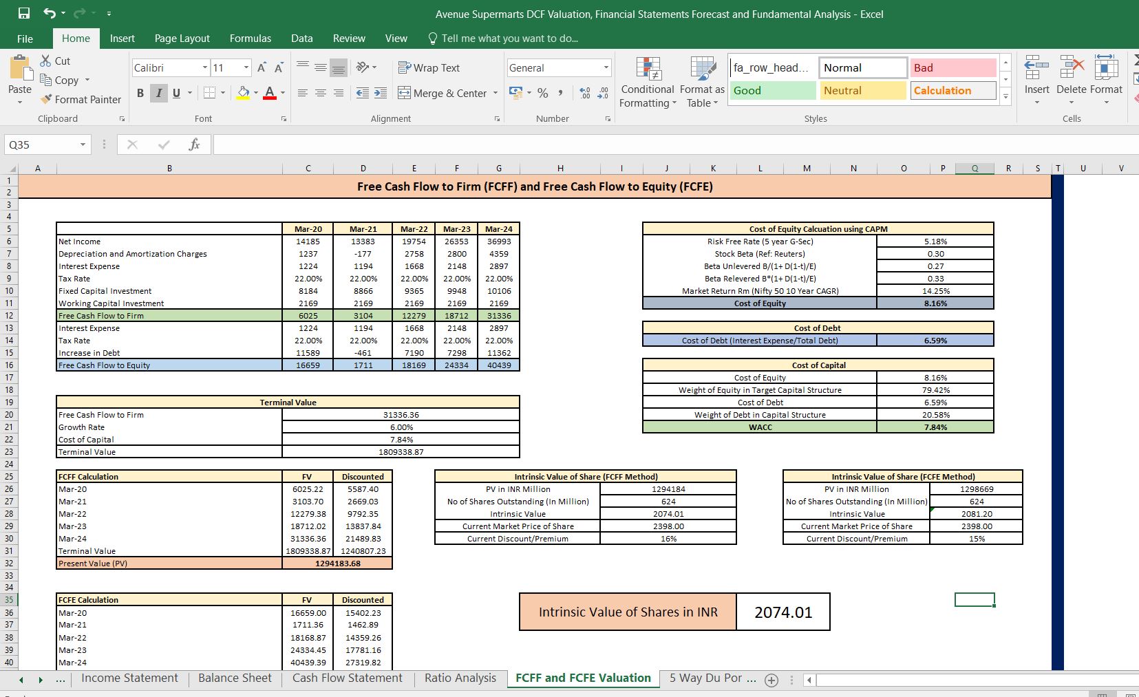
Task: Click the Merge & Center button
Action: pos(442,93)
